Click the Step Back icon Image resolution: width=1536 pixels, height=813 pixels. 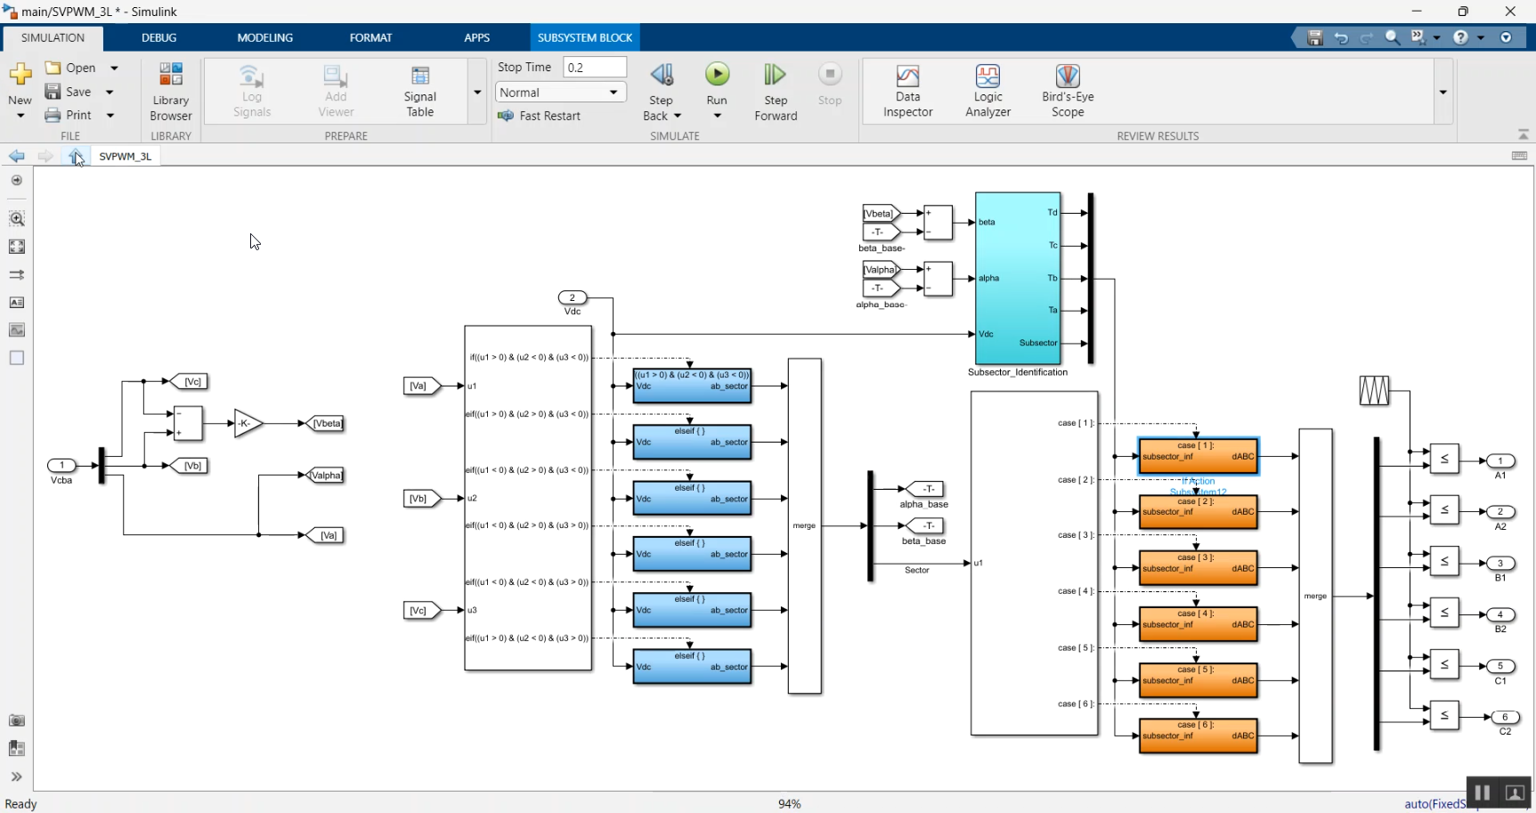tap(662, 75)
